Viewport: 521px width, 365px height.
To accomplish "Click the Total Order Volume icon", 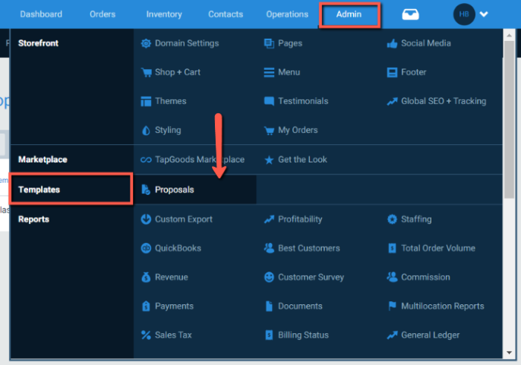I will pos(392,248).
